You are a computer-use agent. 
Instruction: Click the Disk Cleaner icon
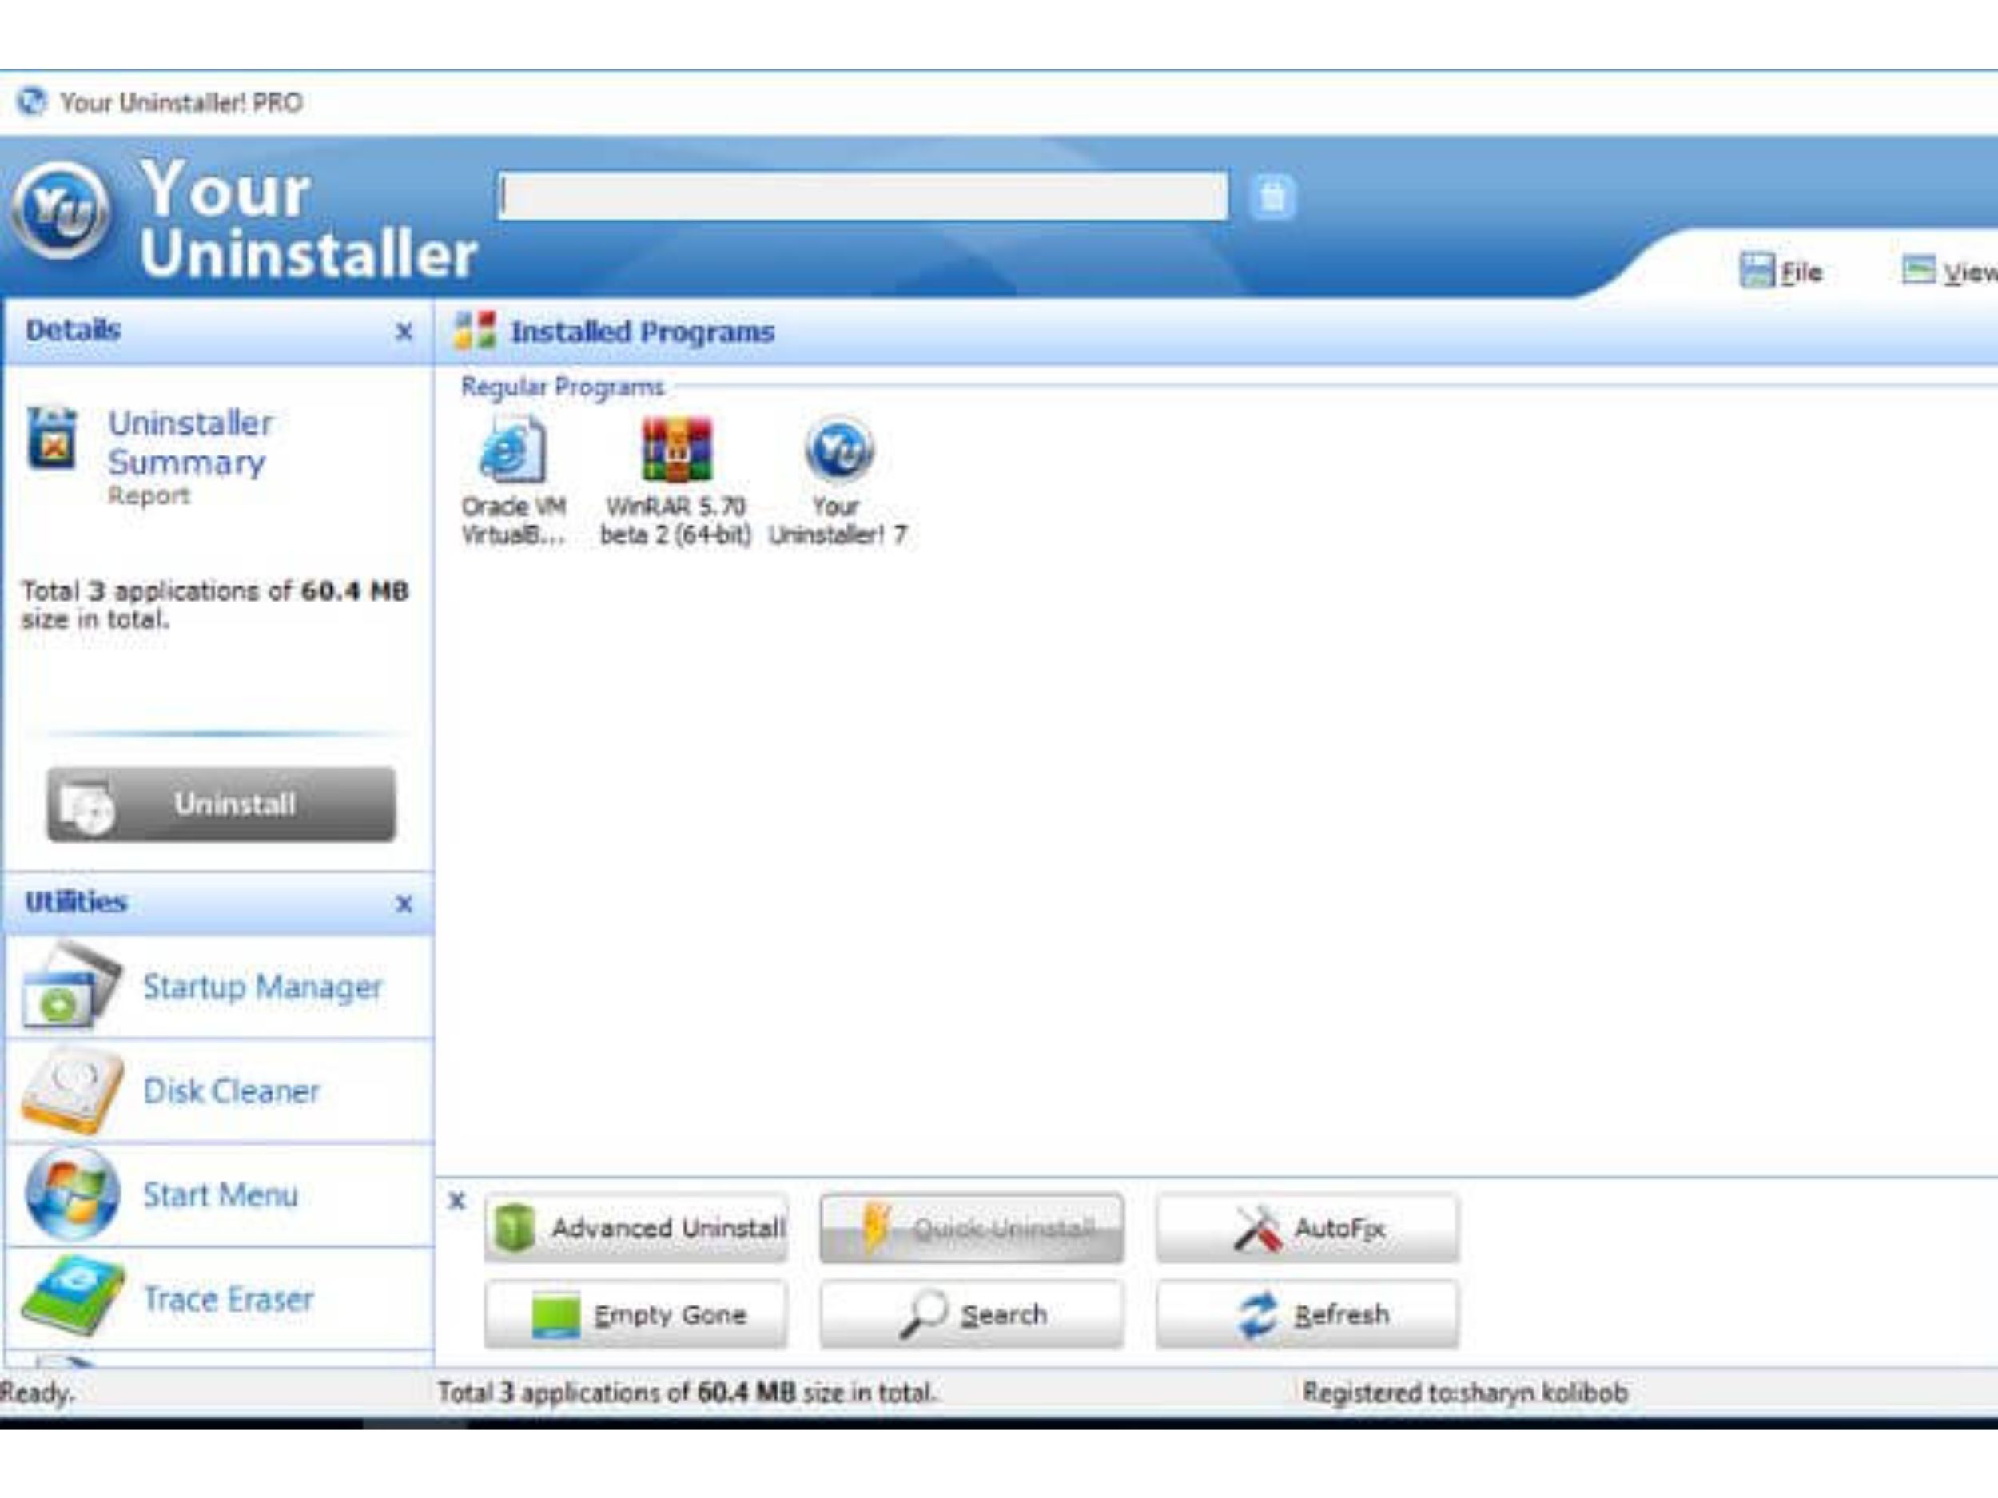tap(72, 1091)
